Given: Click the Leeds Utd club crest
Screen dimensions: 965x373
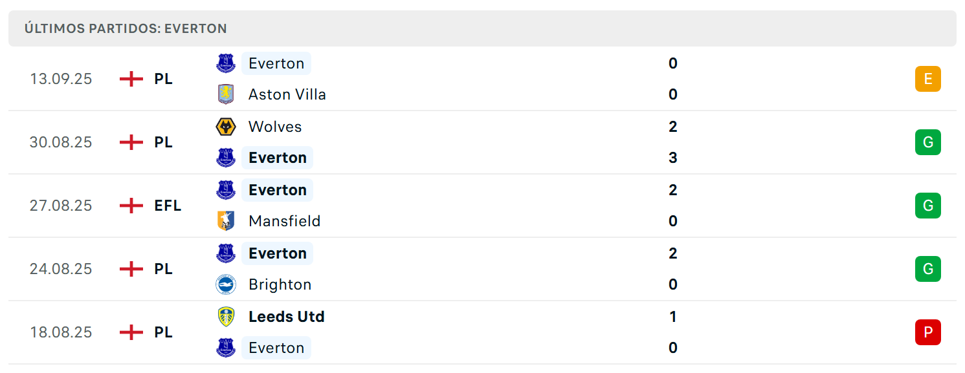Looking at the screenshot, I should tap(226, 317).
